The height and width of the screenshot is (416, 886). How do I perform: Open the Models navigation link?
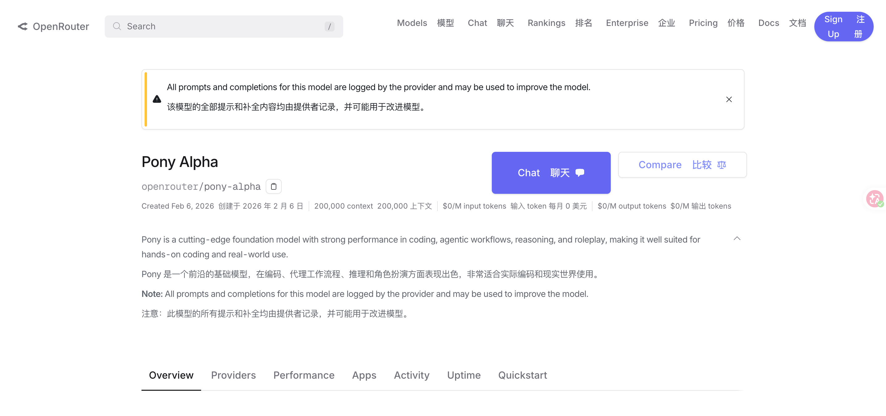click(x=412, y=23)
